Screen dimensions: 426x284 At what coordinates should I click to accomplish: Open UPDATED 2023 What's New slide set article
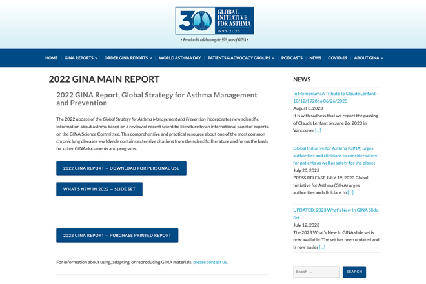(x=336, y=214)
